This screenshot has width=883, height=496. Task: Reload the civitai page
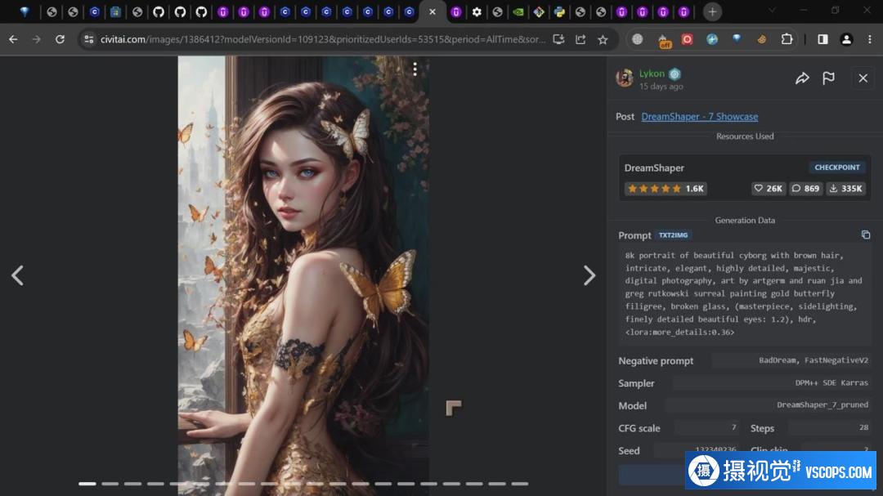60,39
